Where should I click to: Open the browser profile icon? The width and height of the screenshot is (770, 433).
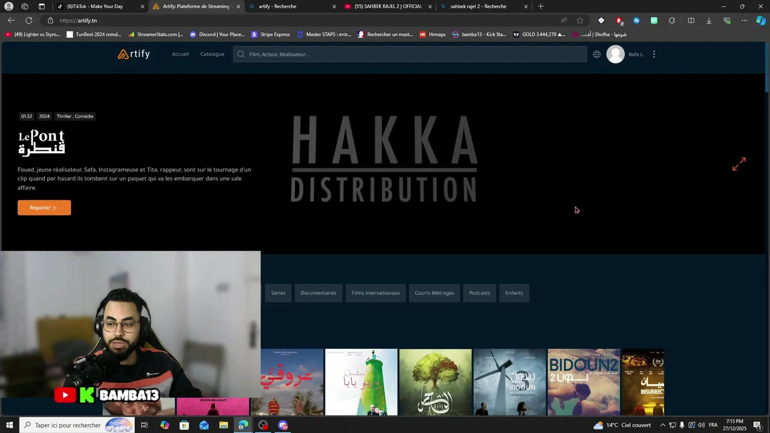[x=8, y=7]
